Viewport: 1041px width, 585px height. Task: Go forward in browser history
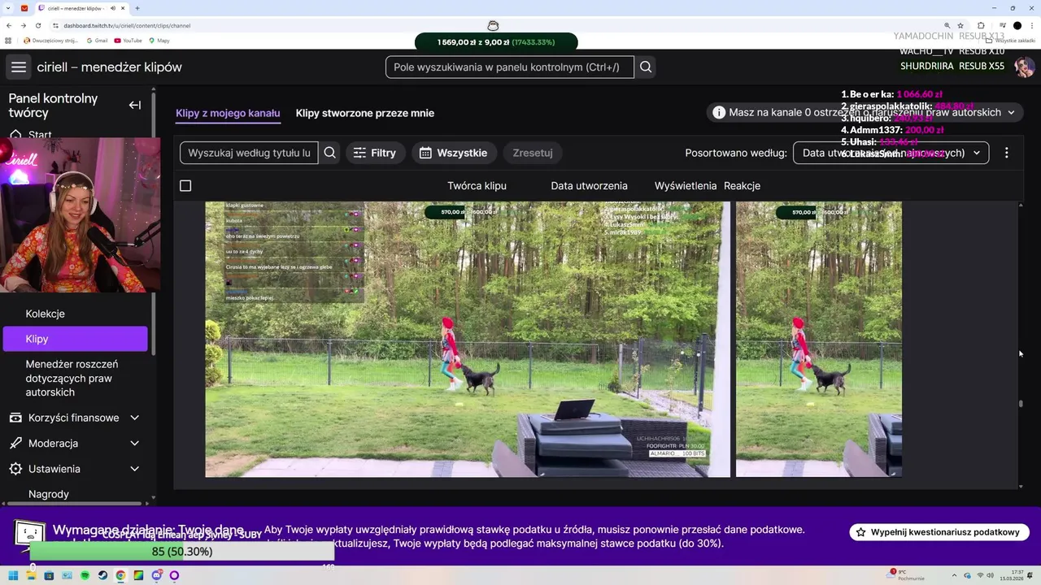[23, 25]
